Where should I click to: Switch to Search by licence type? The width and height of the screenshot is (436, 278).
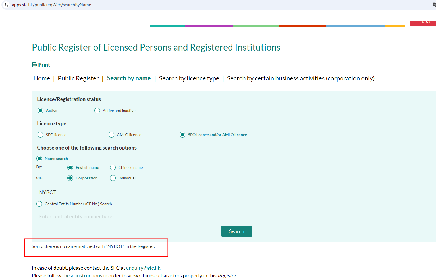[x=189, y=78]
